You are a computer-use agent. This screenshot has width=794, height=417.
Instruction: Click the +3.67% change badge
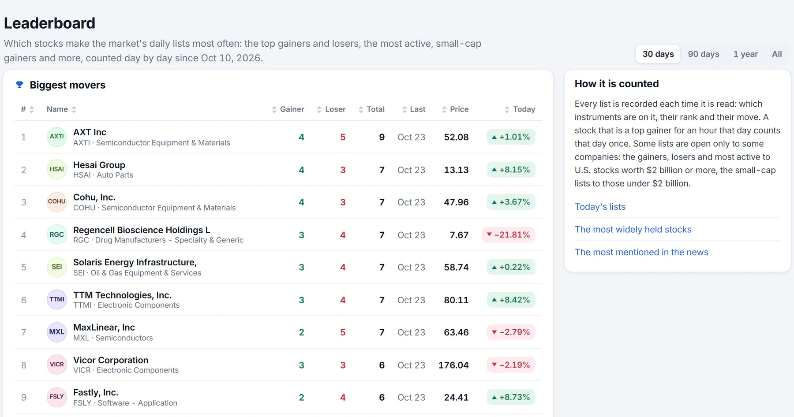pyautogui.click(x=511, y=202)
